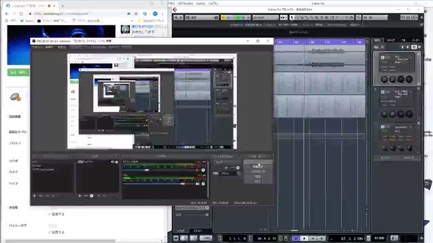Add a new source in OBS sources panel

click(x=80, y=196)
